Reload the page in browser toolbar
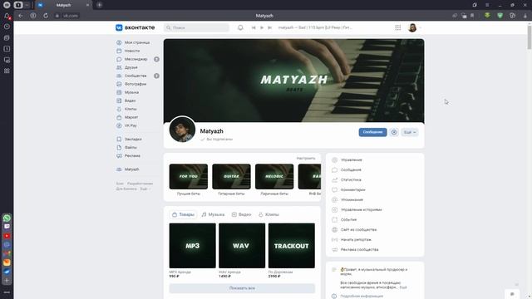The width and height of the screenshot is (532, 299). coord(46,16)
